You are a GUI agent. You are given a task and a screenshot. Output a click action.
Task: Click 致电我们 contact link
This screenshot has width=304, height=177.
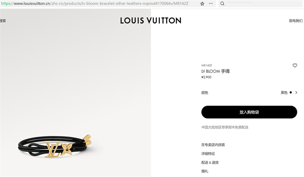pos(296,21)
